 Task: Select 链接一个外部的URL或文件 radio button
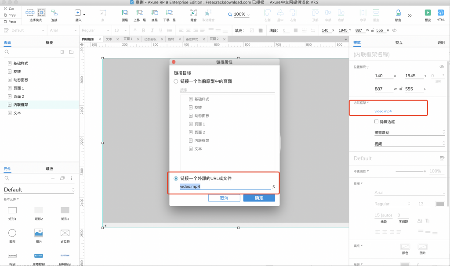[176, 178]
